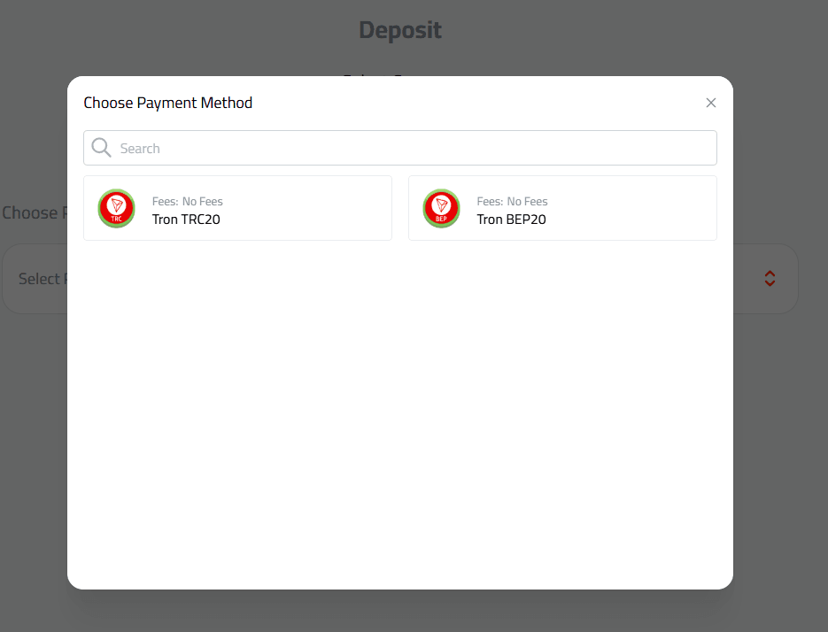The width and height of the screenshot is (828, 632).
Task: Select the Tron TRC20 logo icon
Action: pos(117,209)
